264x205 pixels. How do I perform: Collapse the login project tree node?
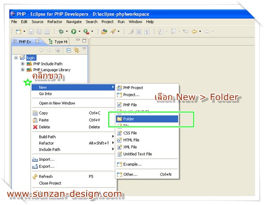pyautogui.click(x=16, y=58)
